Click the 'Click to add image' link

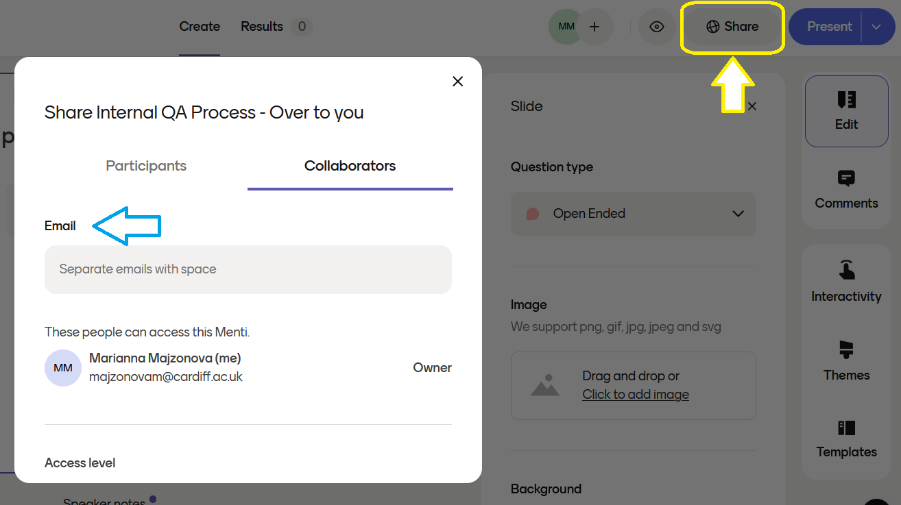(636, 395)
